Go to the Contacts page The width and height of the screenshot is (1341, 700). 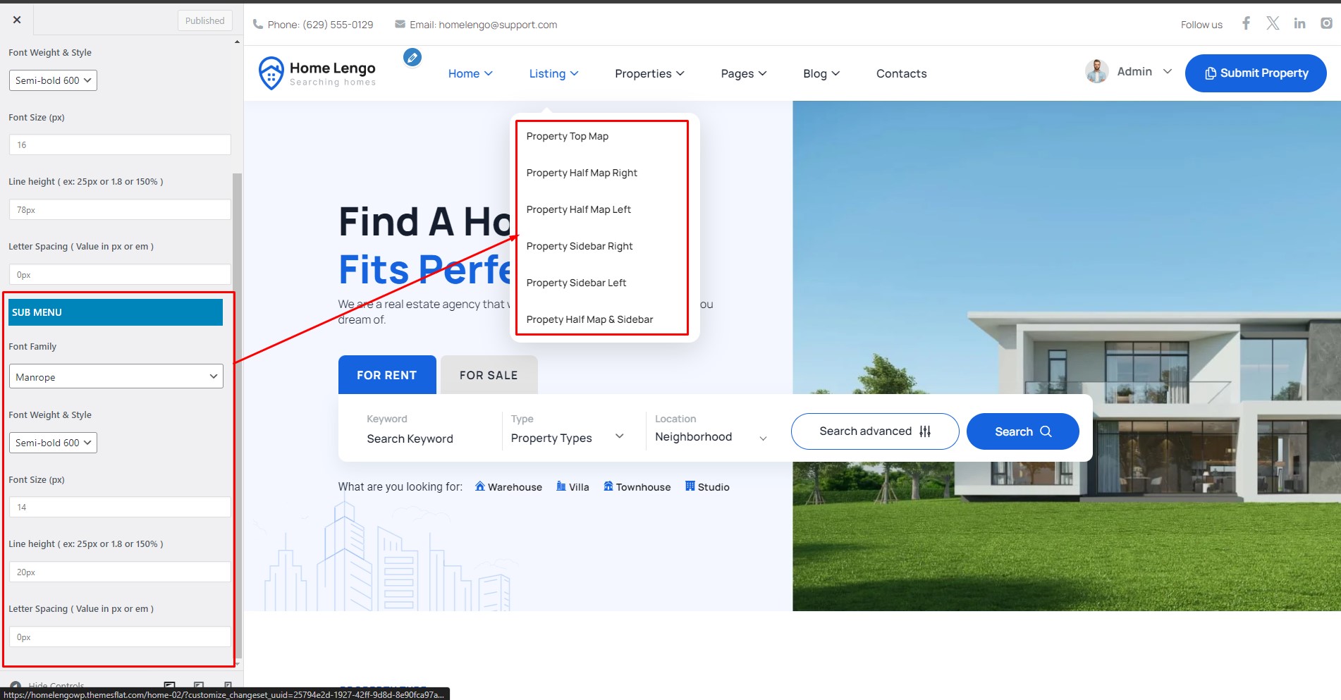901,73
